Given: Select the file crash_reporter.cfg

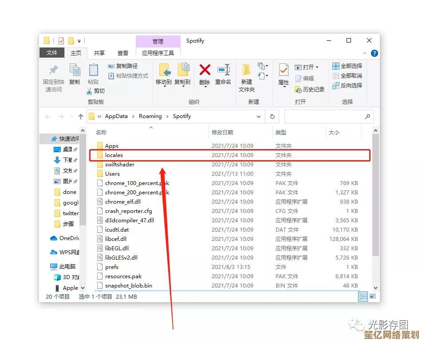Looking at the screenshot, I should (227, 211).
